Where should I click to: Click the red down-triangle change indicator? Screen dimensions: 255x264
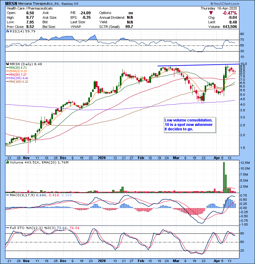pos(211,13)
